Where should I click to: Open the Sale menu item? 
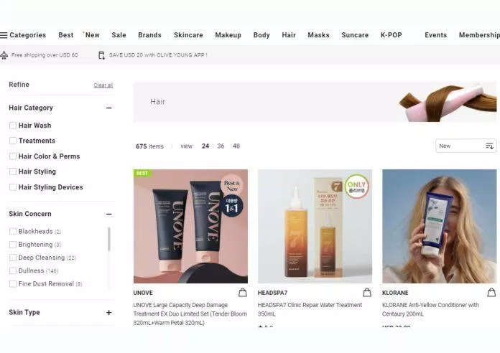tap(119, 35)
